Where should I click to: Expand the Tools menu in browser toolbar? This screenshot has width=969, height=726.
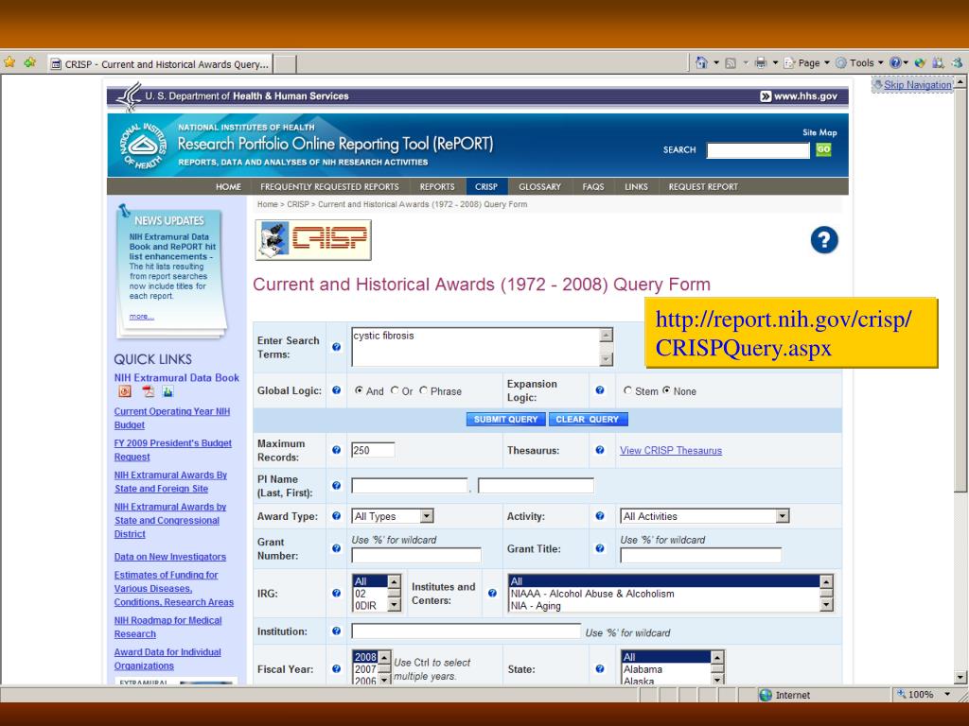point(861,63)
